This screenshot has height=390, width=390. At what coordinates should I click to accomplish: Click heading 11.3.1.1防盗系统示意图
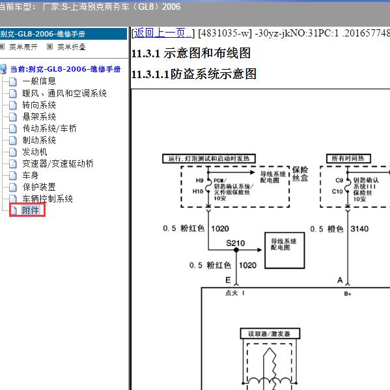194,74
